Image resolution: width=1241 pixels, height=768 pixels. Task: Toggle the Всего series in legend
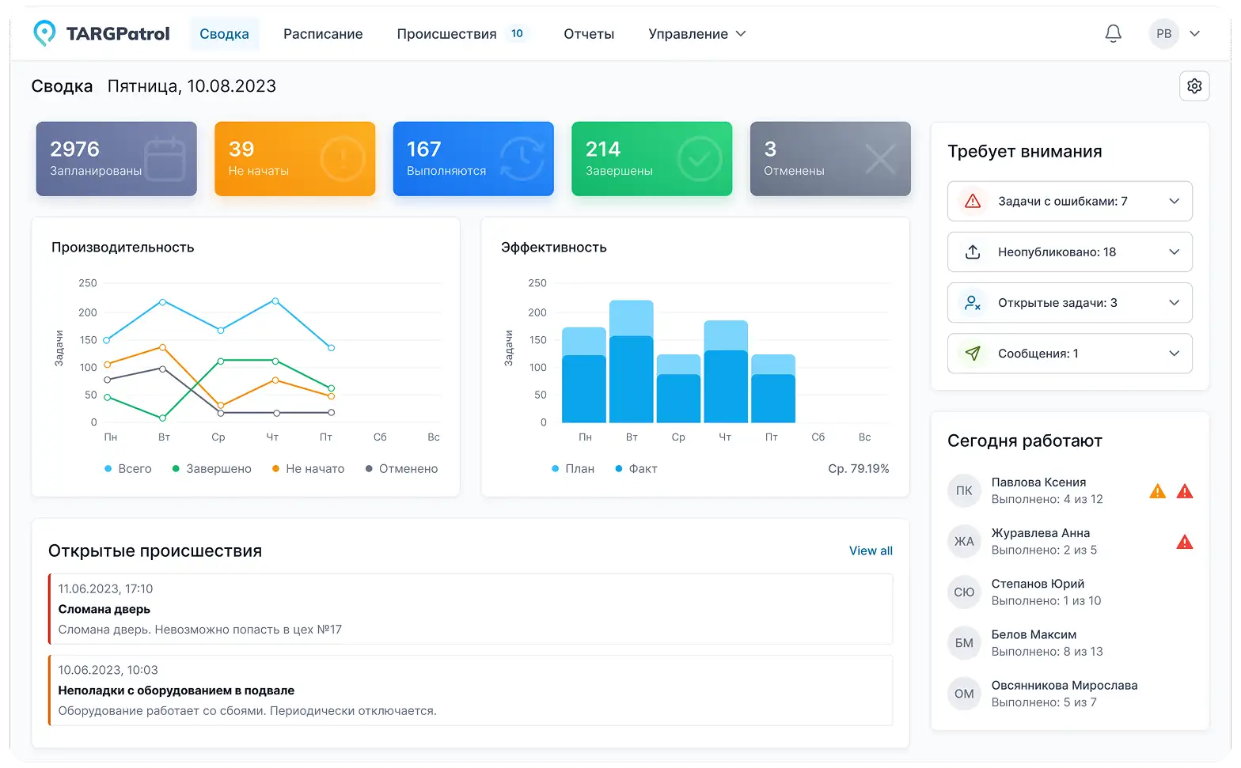[x=127, y=469]
